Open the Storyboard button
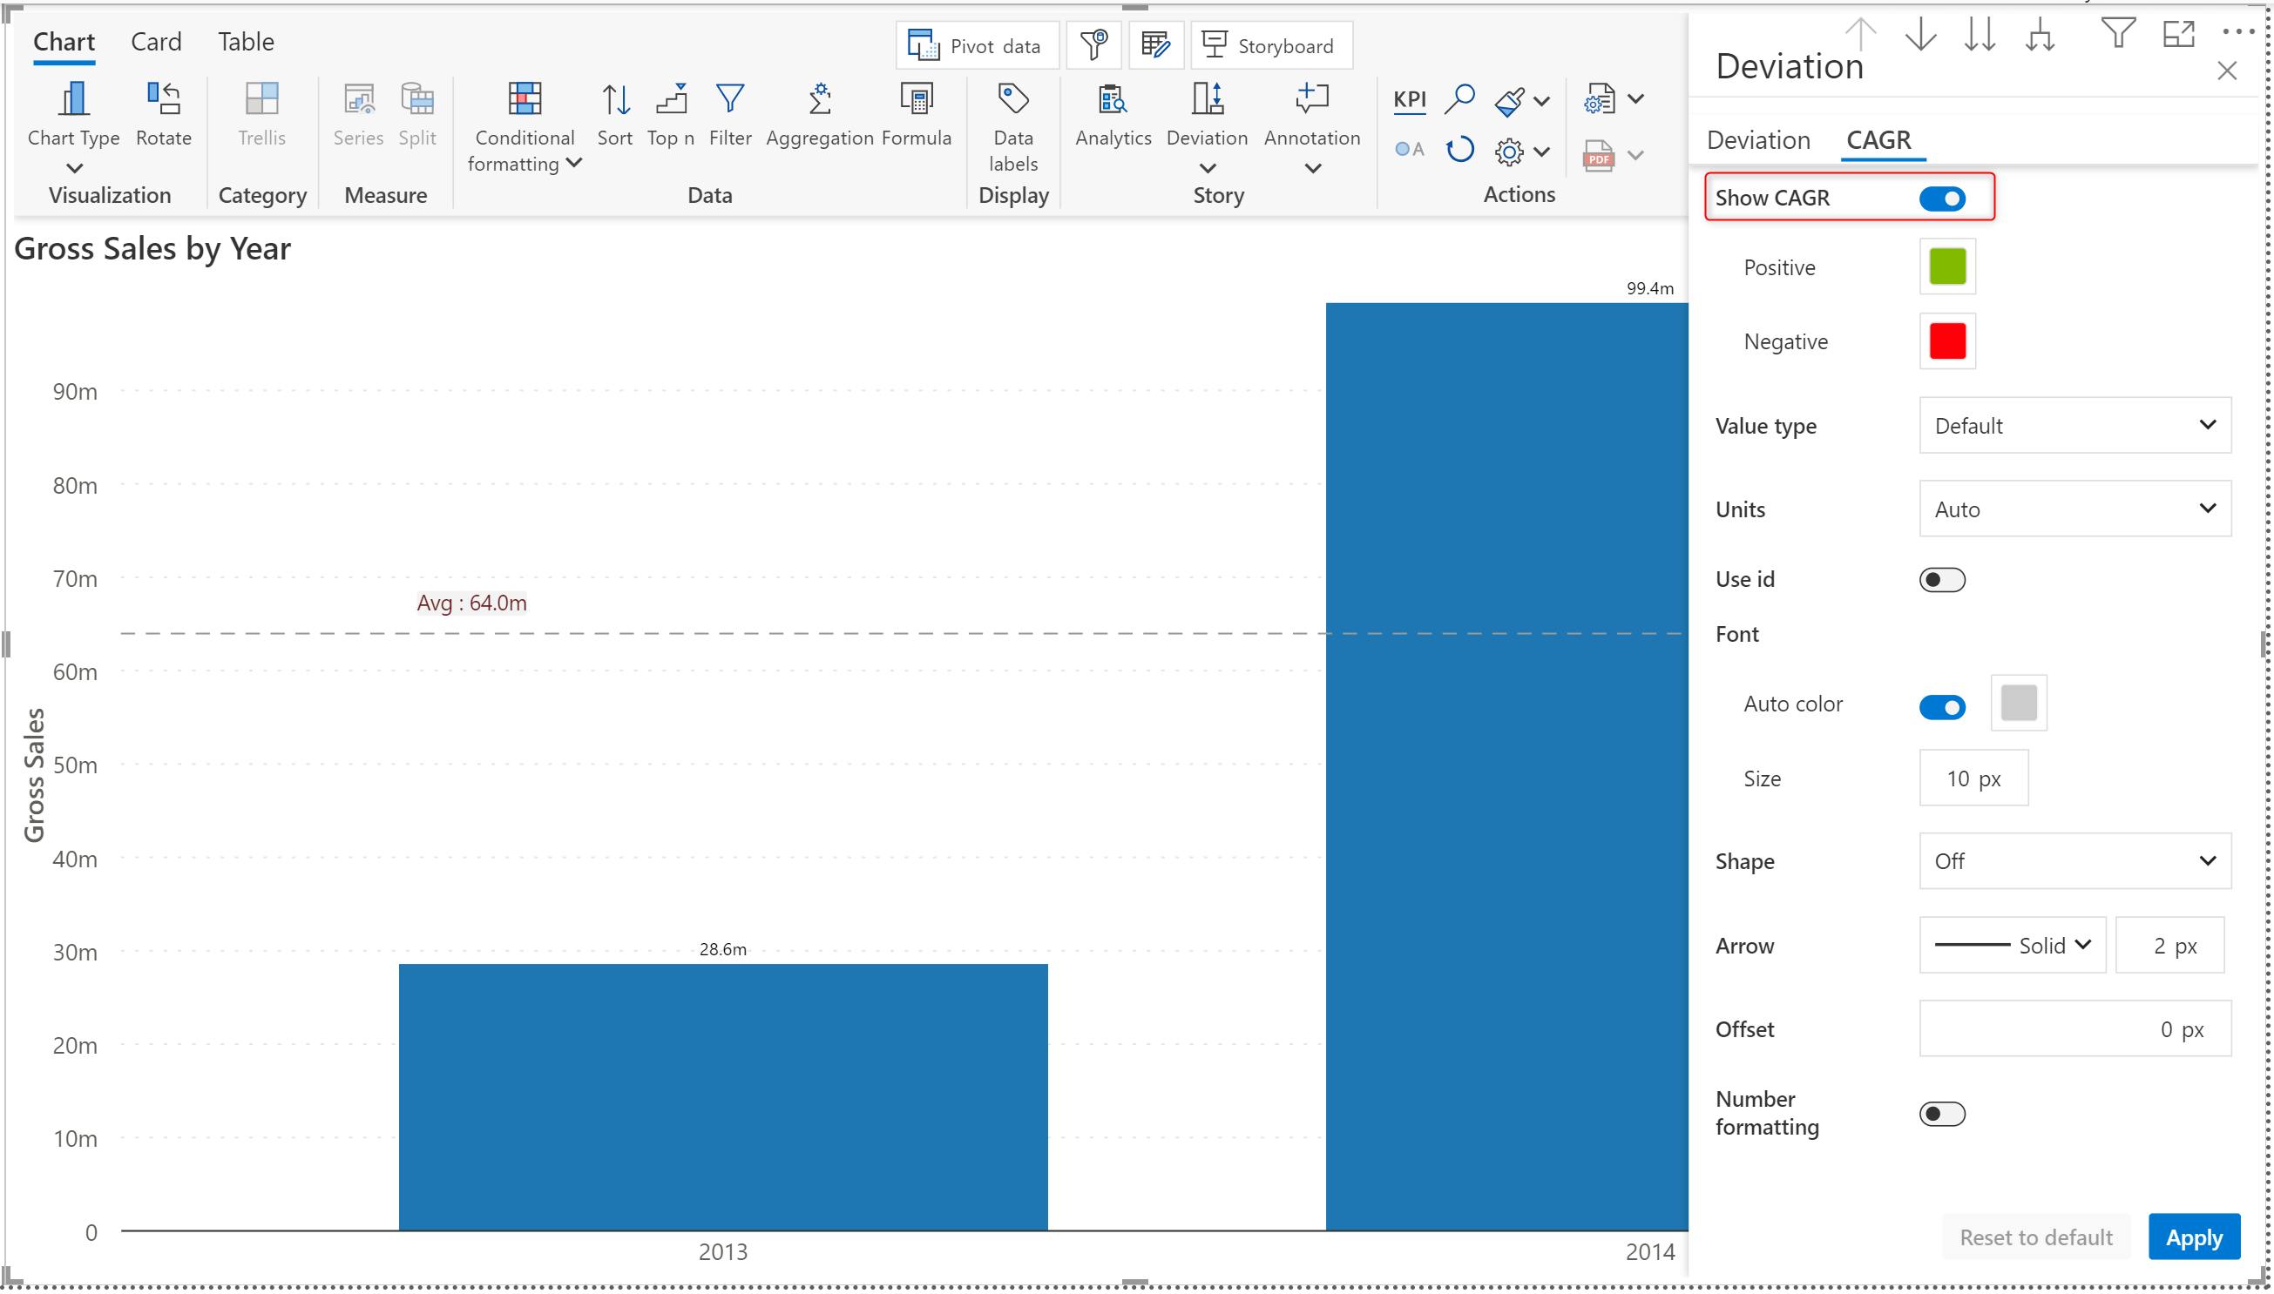 tap(1270, 46)
